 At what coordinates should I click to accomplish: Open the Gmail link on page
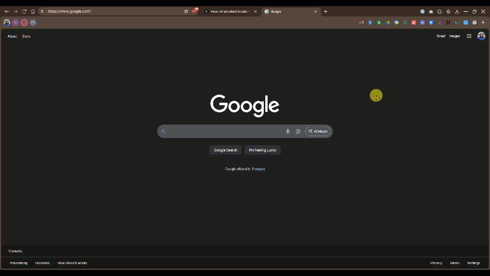tap(441, 36)
